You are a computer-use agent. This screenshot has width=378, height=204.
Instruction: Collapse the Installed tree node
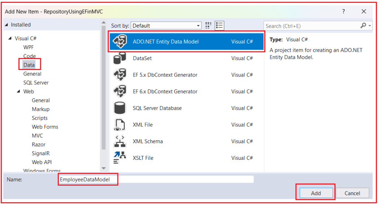pyautogui.click(x=6, y=25)
